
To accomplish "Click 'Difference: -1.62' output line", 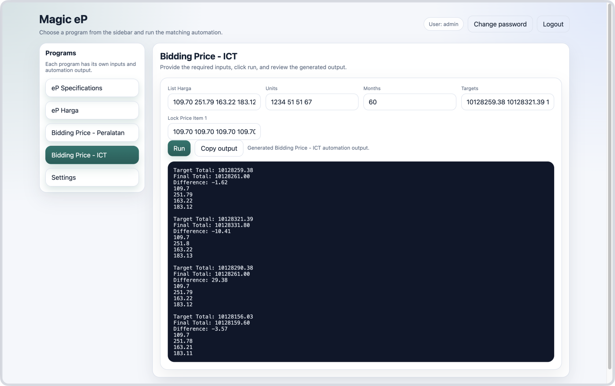I will [200, 182].
